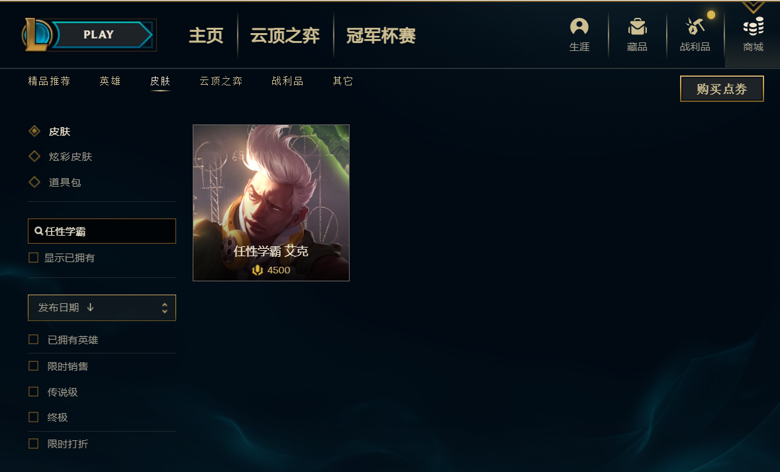Open the 藏品 collection icon
Viewport: 780px width, 472px height.
pos(637,27)
